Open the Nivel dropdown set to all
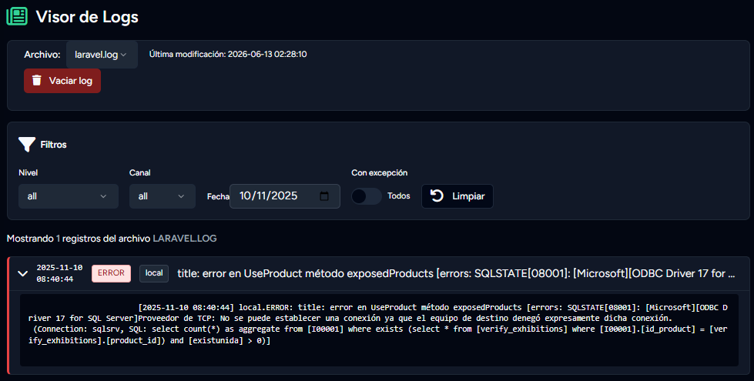 [69, 196]
